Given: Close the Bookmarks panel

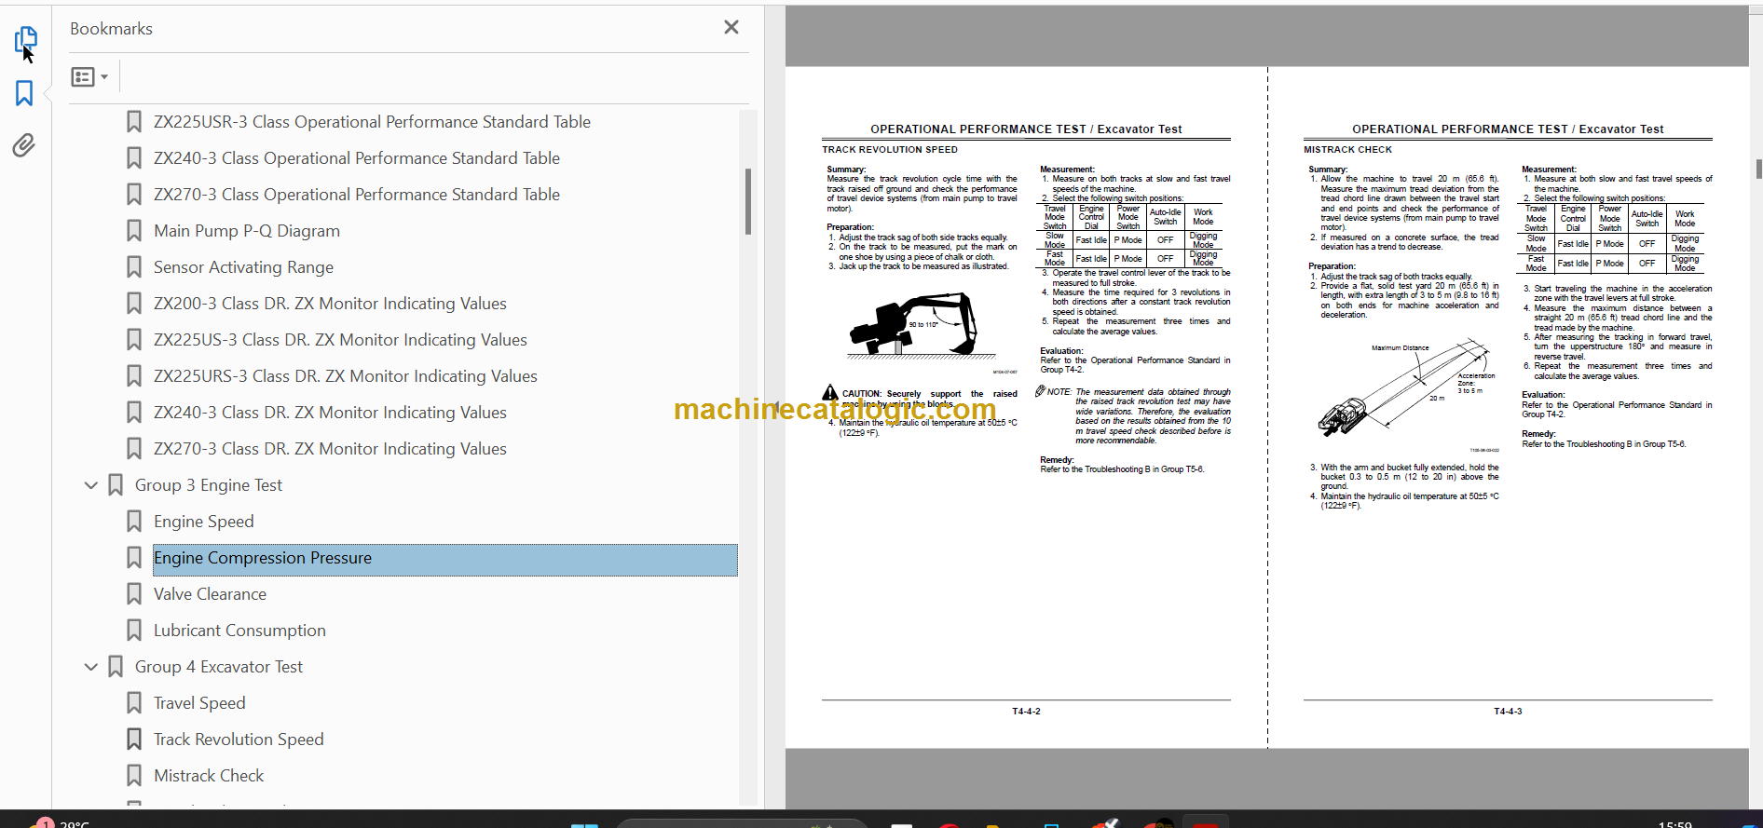Looking at the screenshot, I should (x=731, y=28).
